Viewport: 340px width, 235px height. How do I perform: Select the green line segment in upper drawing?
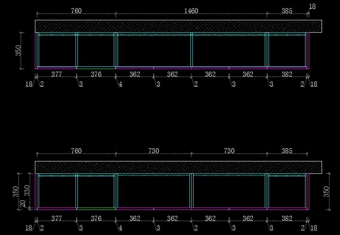96,68
